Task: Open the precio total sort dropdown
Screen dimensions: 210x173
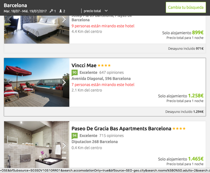Action: click(x=95, y=11)
